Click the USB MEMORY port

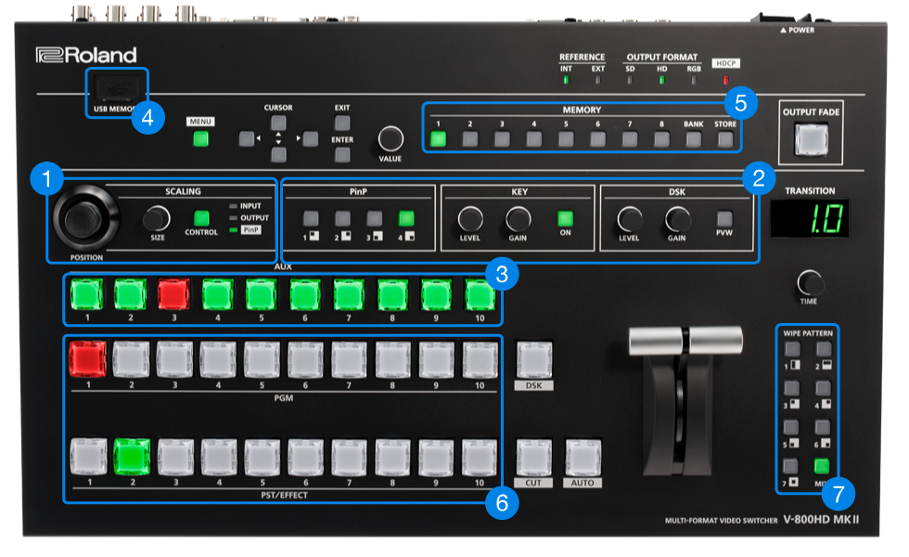point(118,89)
